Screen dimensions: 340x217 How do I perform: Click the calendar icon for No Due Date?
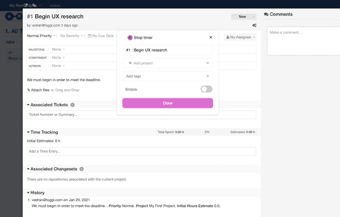(x=90, y=36)
